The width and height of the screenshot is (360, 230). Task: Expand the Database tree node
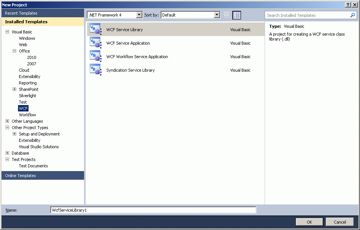pyautogui.click(x=8, y=153)
